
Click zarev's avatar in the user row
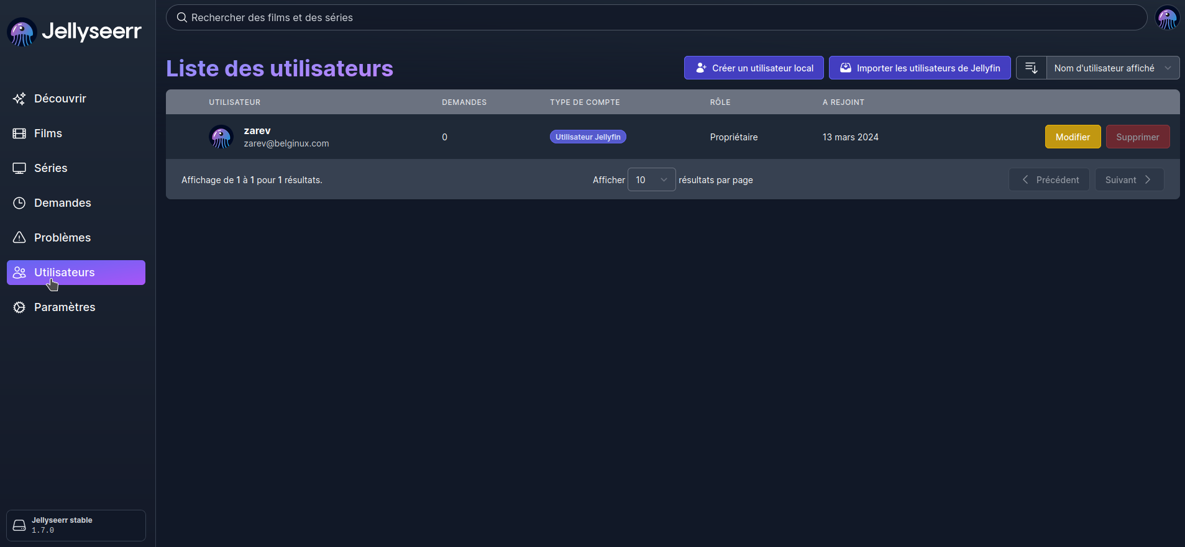point(221,137)
